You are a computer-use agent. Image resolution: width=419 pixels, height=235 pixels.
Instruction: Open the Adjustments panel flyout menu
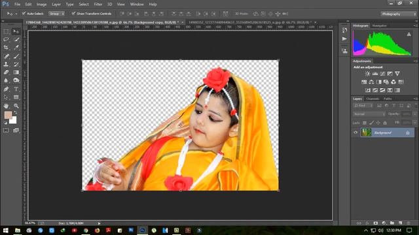[x=415, y=61]
